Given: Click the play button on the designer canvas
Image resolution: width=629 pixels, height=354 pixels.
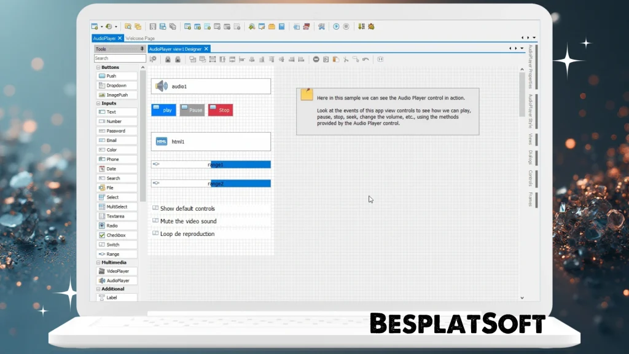Looking at the screenshot, I should (163, 109).
